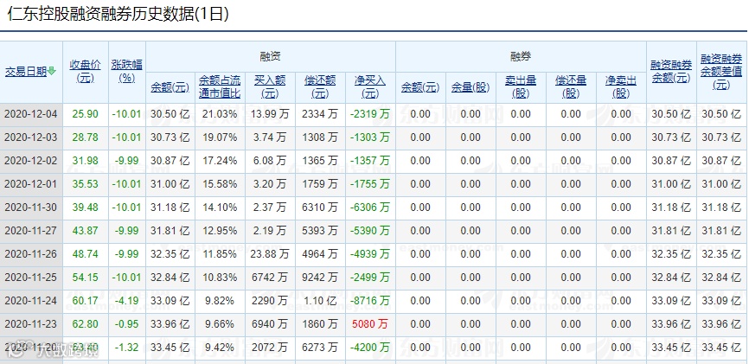This screenshot has width=749, height=364.
Task: Select the 2020-11-25 date cell
Action: coord(30,278)
